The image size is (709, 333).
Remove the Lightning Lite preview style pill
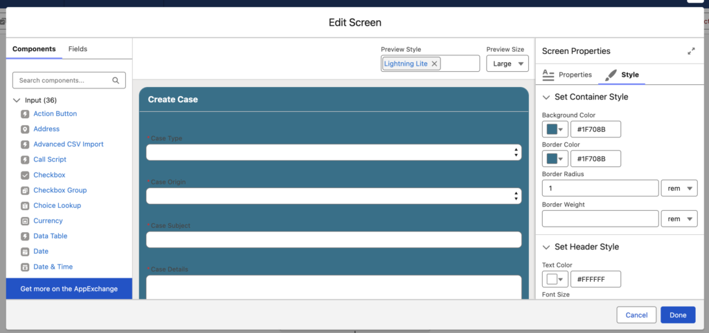pyautogui.click(x=434, y=64)
